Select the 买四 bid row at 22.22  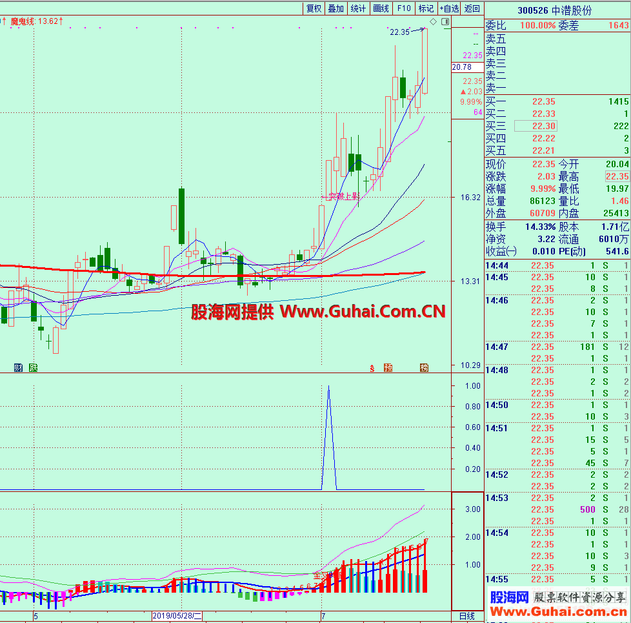coord(557,139)
